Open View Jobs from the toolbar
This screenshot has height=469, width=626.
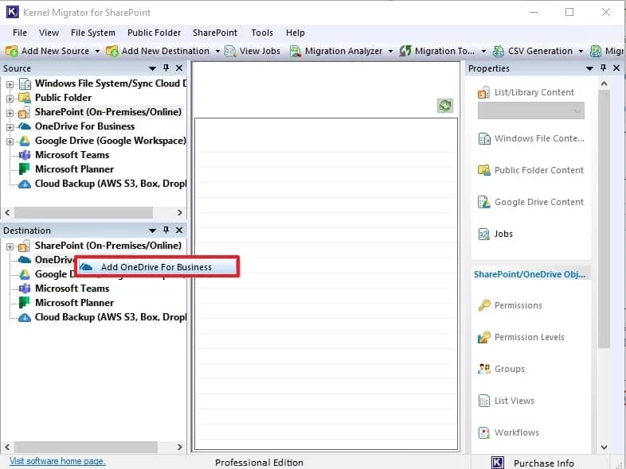(x=252, y=51)
